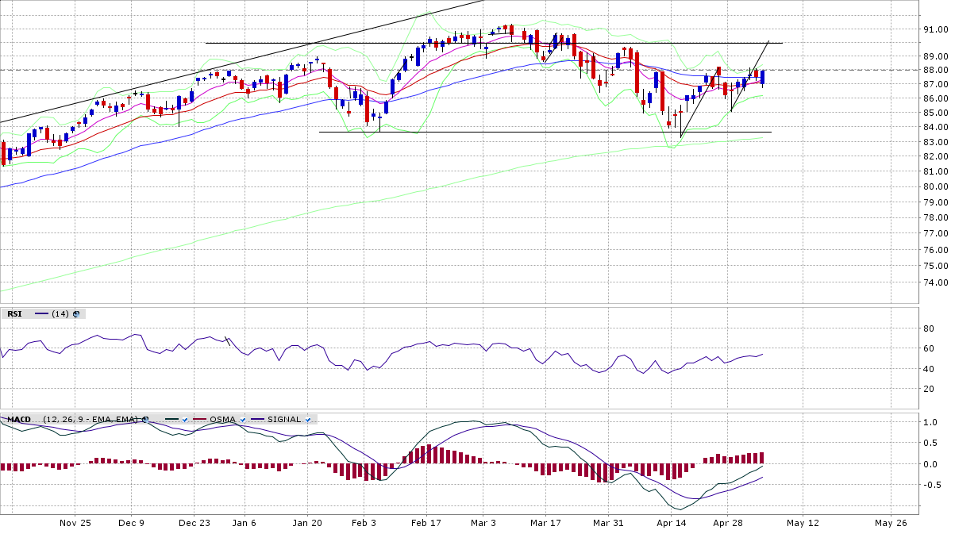Click the 80.00 price axis label
The height and width of the screenshot is (534, 955).
(938, 186)
